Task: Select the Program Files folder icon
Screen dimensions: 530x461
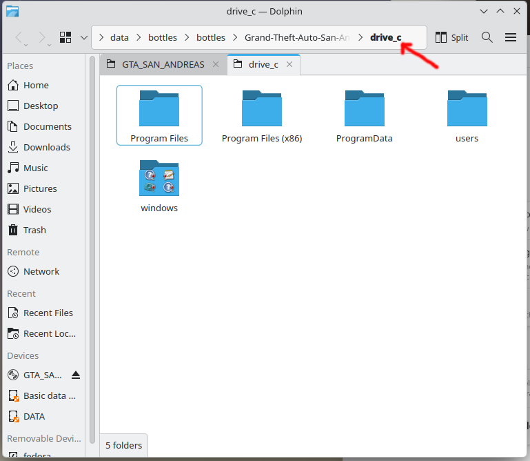Action: [x=159, y=108]
